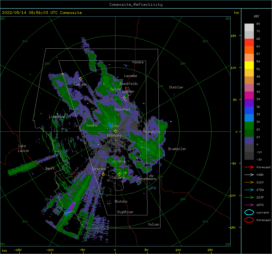
Task: Click the 80 dBZ light gray swatch
Action: [x=249, y=27]
